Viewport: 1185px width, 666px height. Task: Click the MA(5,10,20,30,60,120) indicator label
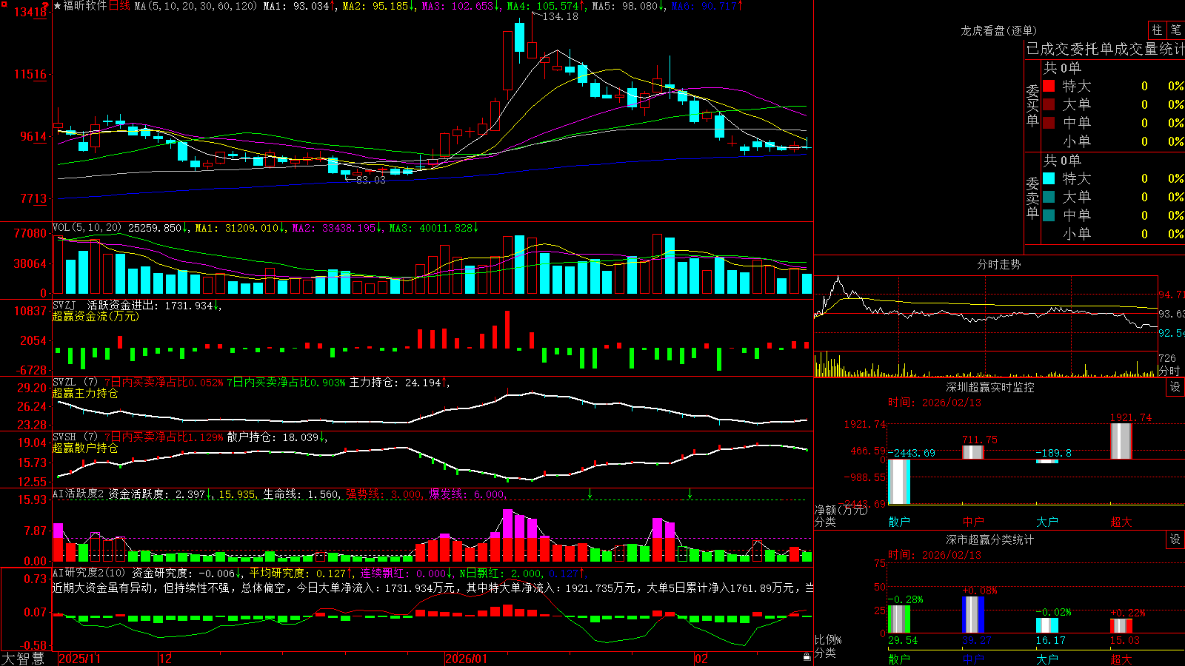[196, 6]
